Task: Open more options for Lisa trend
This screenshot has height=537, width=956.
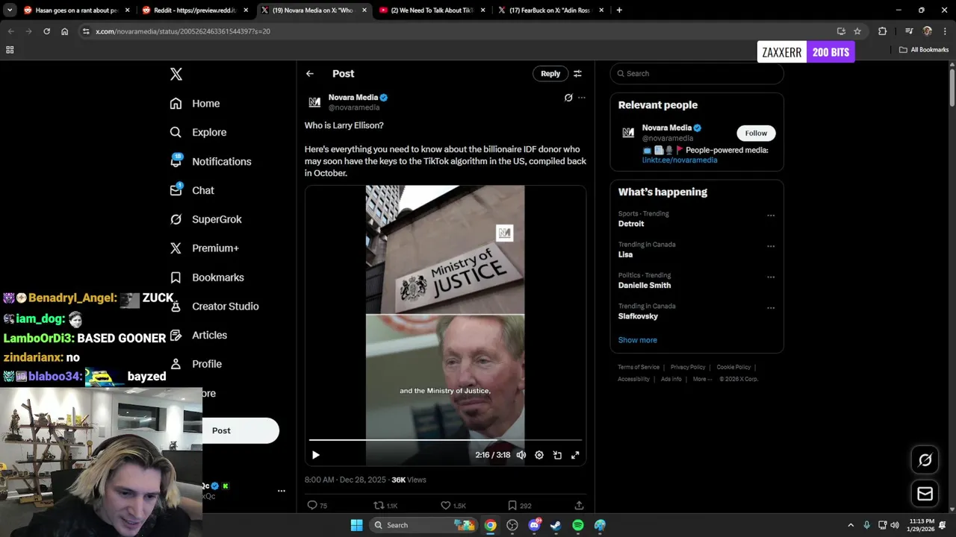Action: (771, 246)
